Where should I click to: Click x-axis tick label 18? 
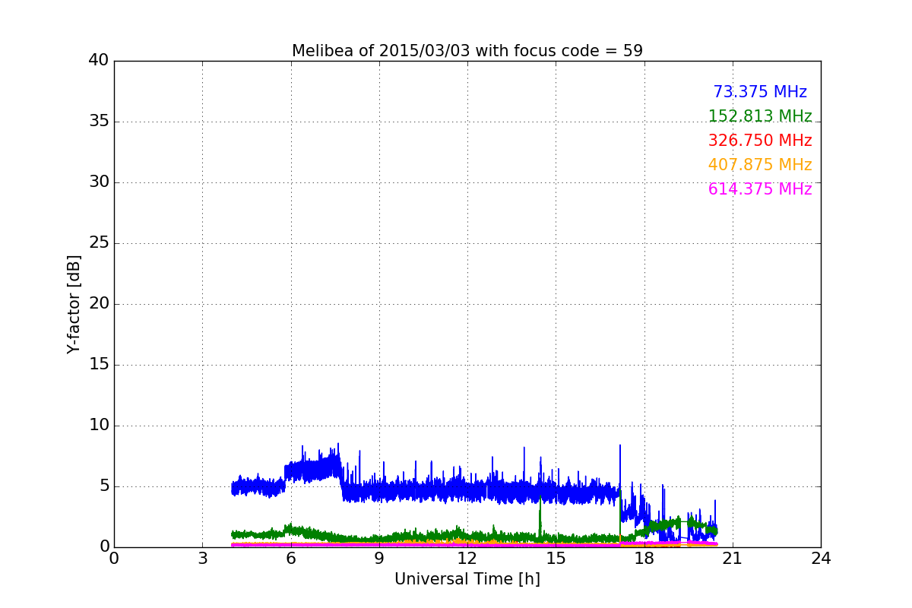click(644, 559)
